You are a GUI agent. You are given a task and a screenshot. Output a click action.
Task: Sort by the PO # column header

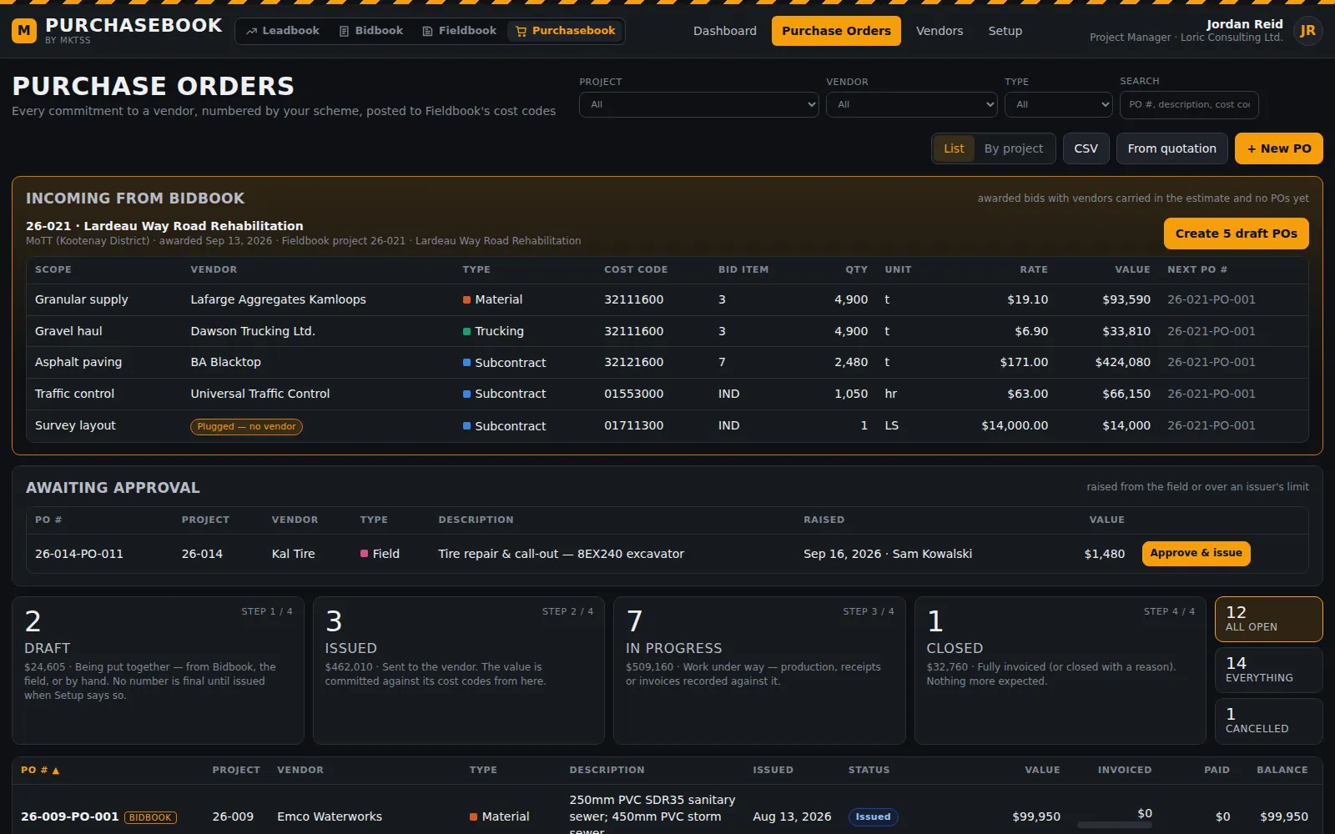[39, 770]
